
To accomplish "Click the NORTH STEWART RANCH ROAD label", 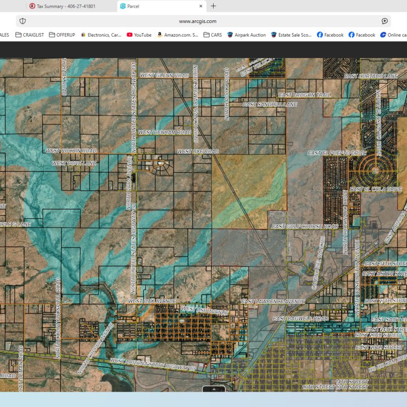I will [x=195, y=104].
